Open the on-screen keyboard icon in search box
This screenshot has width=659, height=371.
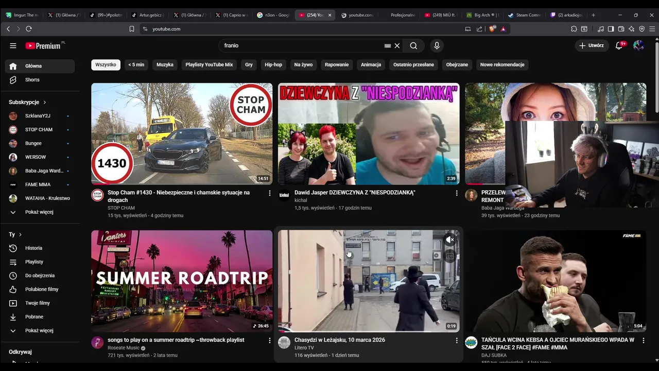388,46
